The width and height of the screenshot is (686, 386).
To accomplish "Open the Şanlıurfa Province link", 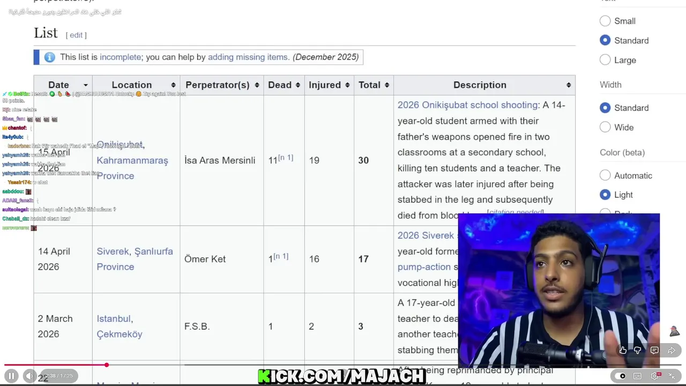I will [x=135, y=259].
